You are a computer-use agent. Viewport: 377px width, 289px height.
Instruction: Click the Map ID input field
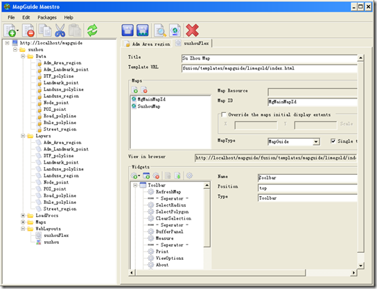pyautogui.click(x=313, y=102)
